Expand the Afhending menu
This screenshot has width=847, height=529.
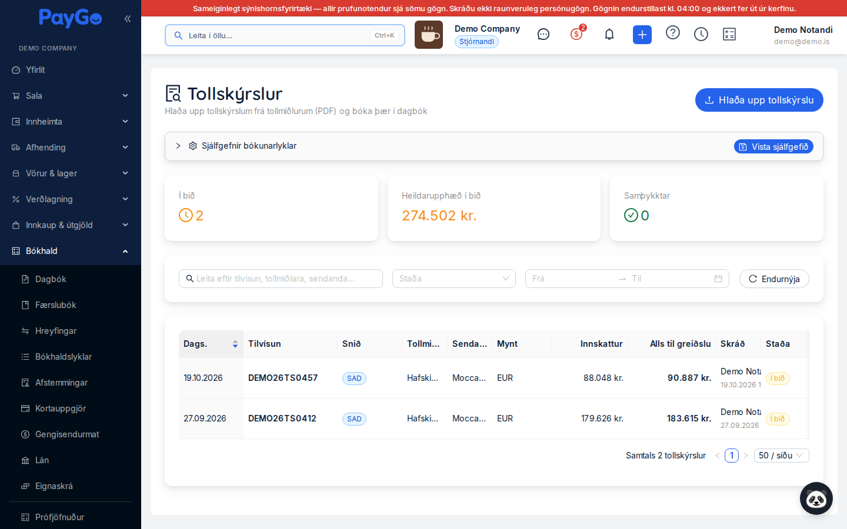coord(71,148)
